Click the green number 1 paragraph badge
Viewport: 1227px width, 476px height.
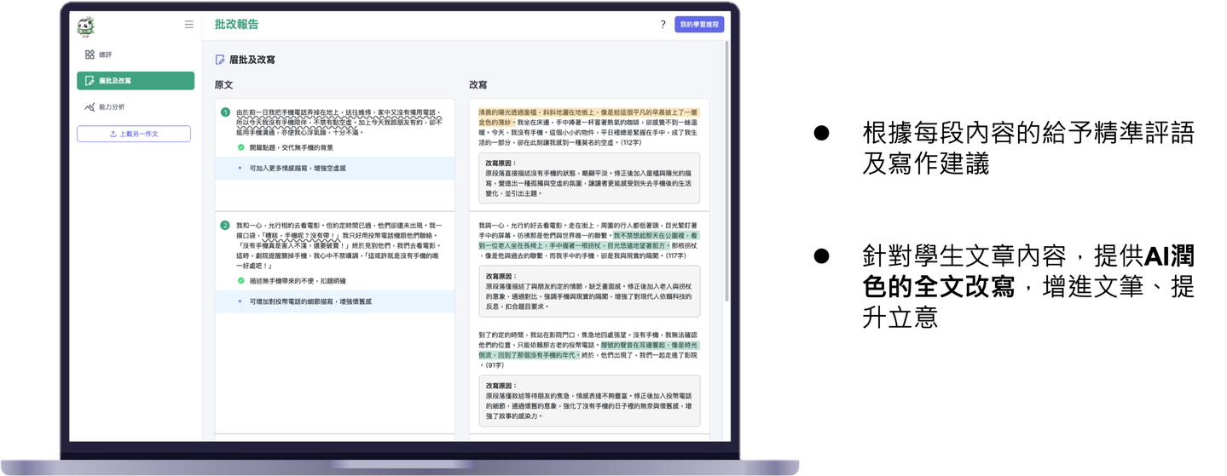(x=225, y=112)
